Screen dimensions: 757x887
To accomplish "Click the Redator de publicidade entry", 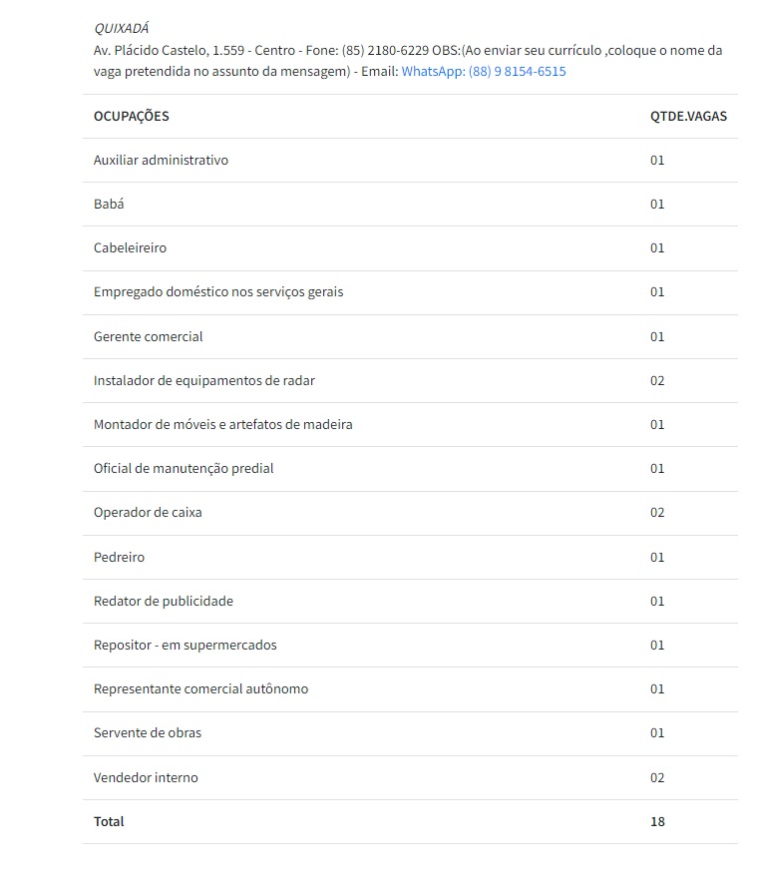I will point(164,601).
